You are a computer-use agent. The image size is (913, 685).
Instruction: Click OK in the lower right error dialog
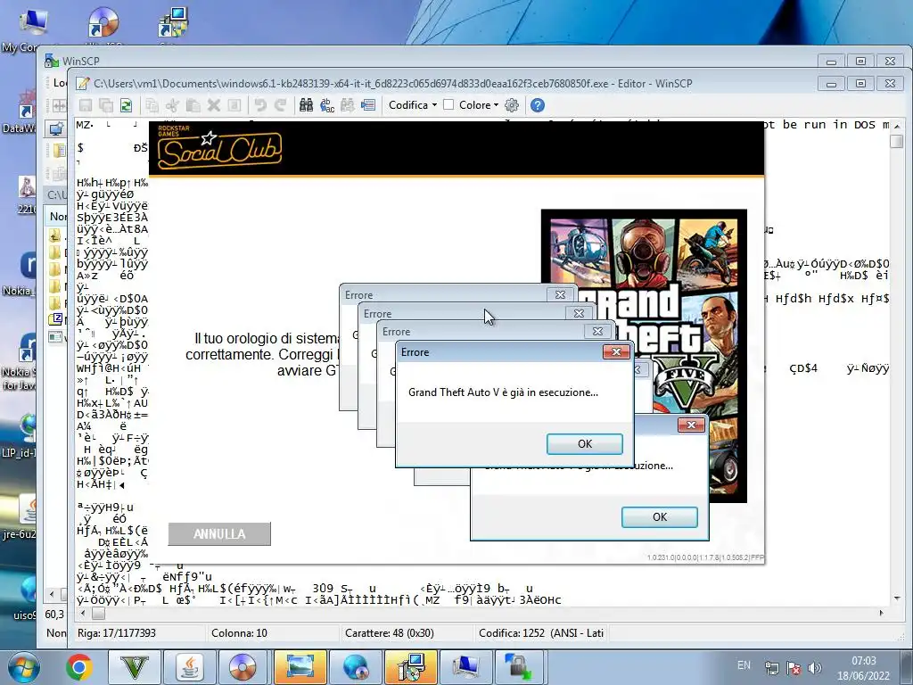(x=659, y=516)
